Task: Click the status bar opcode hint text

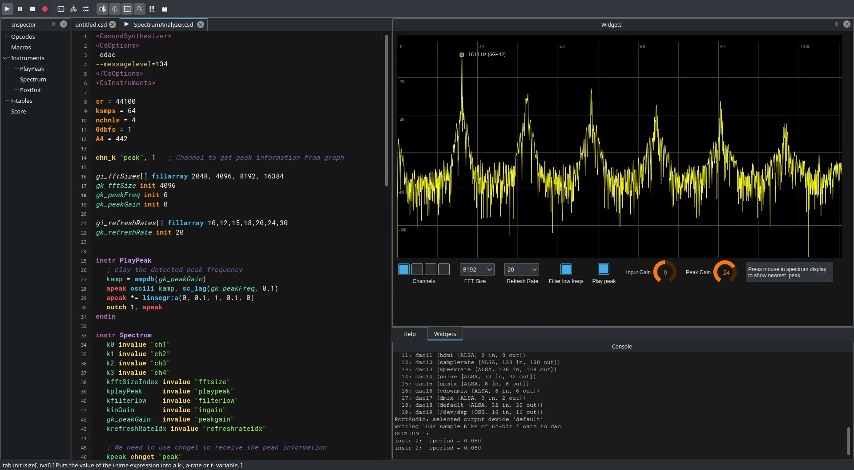Action: coord(123,465)
